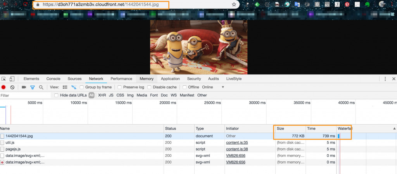Image resolution: width=397 pixels, height=174 pixels.
Task: Filter requests by Media
Action: [x=142, y=95]
